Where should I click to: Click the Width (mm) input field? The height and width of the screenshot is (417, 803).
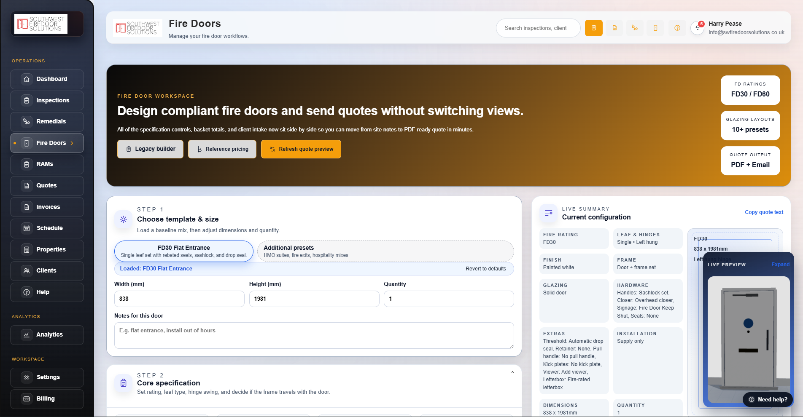click(x=179, y=299)
